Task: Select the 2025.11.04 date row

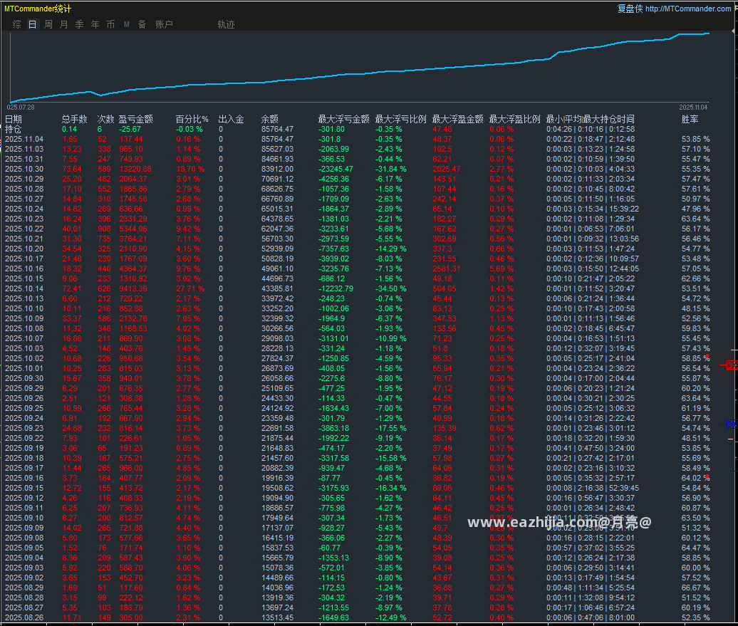Action: pos(24,140)
